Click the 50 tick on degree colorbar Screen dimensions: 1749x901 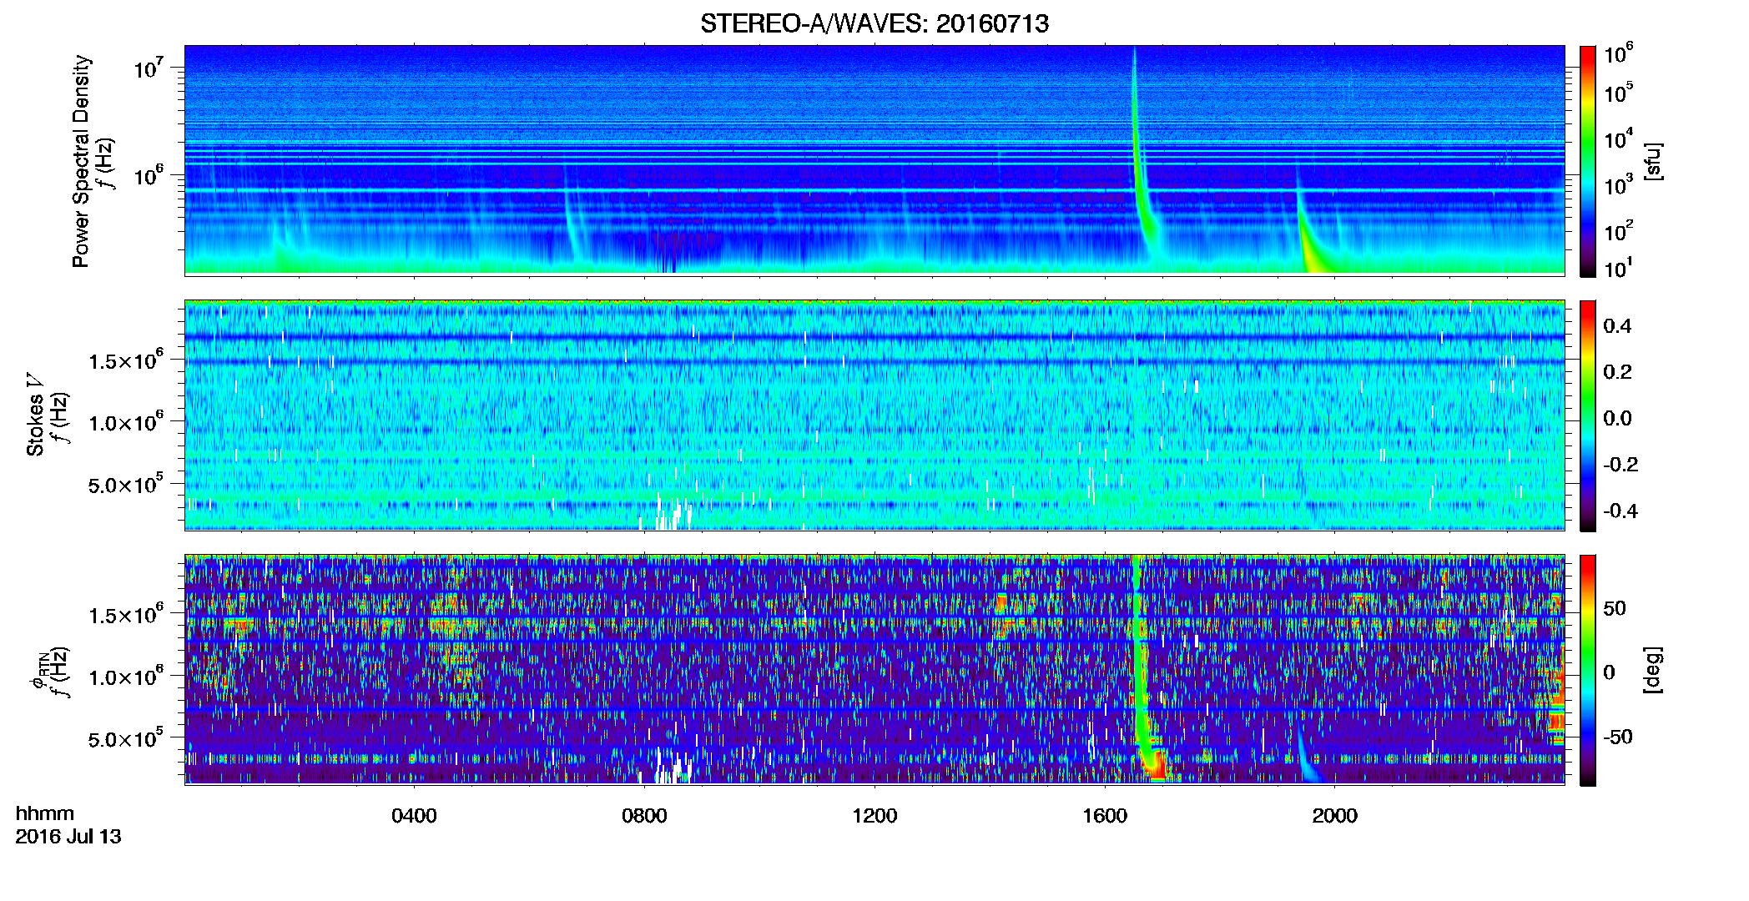(x=1615, y=608)
